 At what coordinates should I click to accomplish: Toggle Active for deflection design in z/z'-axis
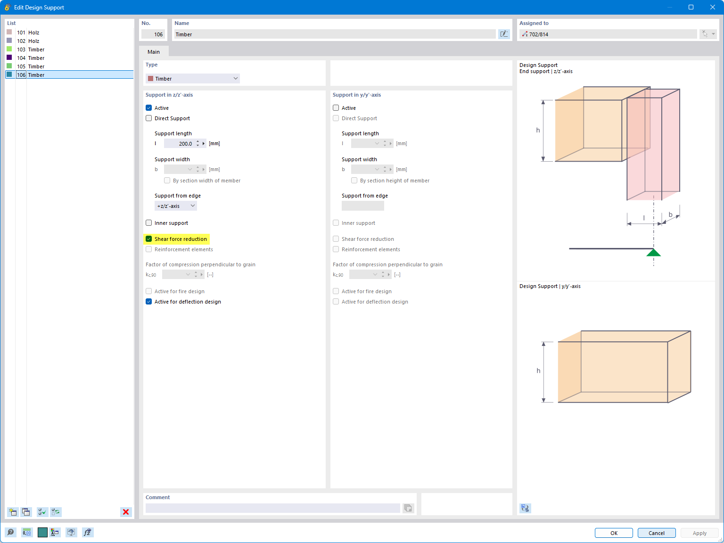tap(149, 302)
